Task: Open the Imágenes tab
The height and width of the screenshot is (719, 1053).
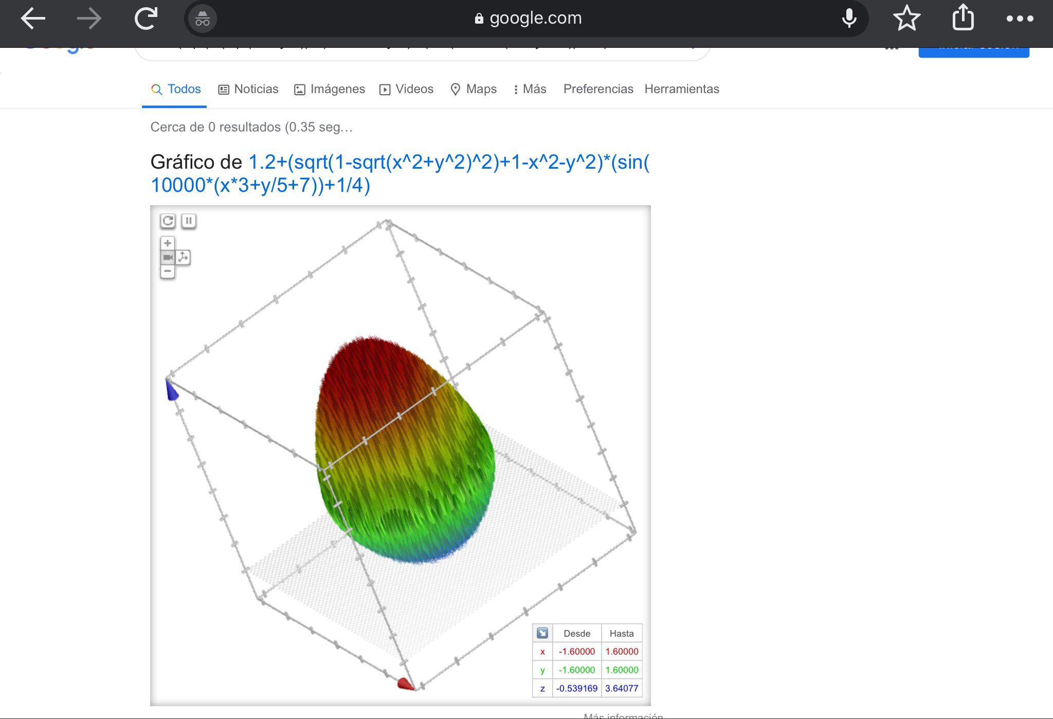Action: (x=330, y=89)
